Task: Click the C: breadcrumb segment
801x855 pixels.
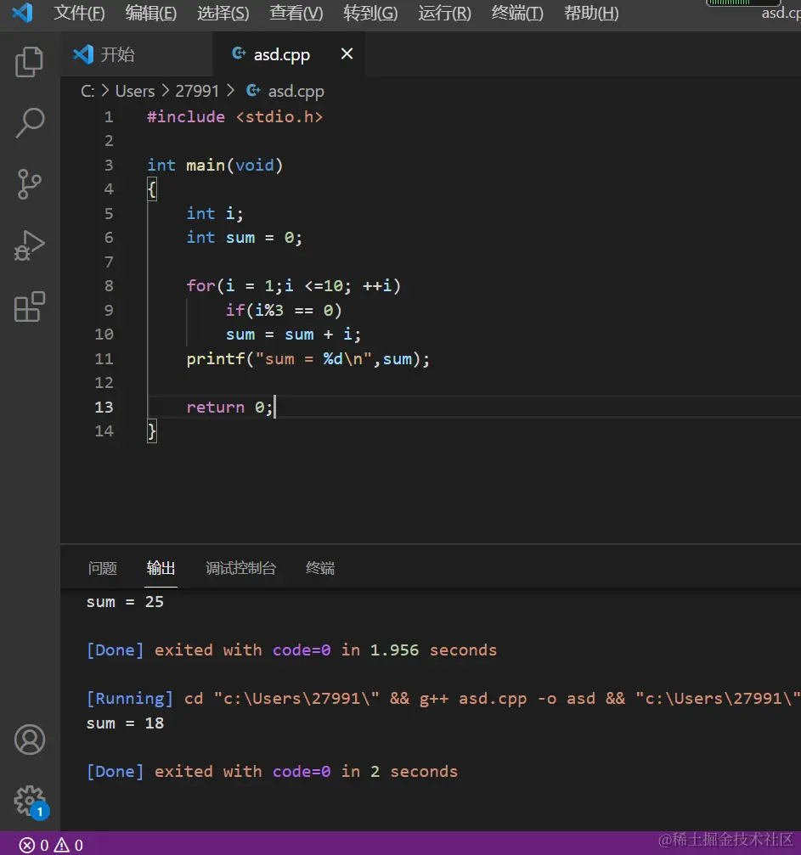Action: [87, 91]
